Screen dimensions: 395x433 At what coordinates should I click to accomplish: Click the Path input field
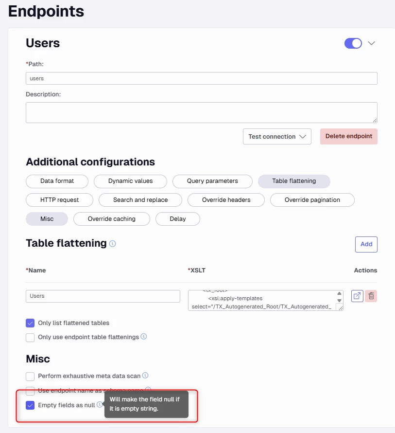(201, 78)
